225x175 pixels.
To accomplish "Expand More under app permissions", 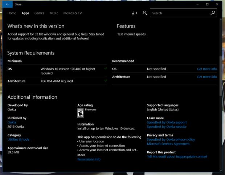I will (81, 155).
